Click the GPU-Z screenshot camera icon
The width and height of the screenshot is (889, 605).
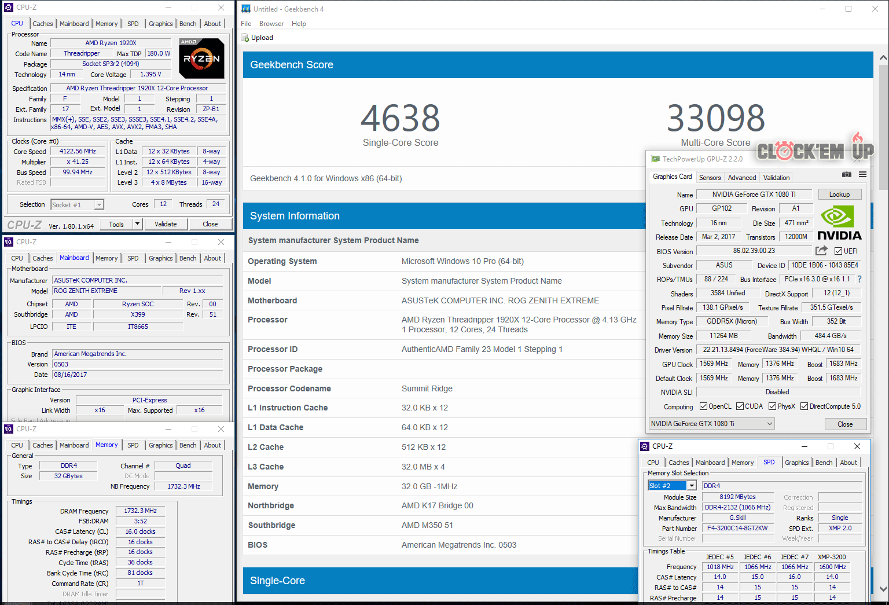846,174
